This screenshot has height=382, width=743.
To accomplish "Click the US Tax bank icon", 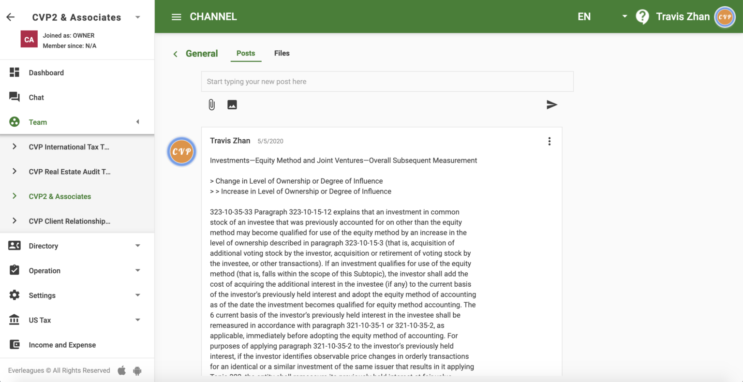I will 15,320.
